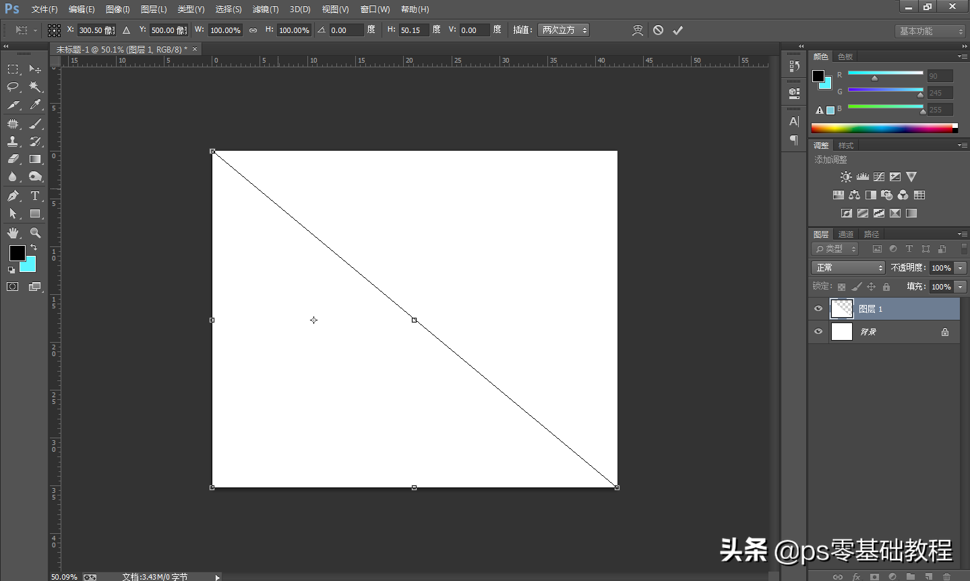Image resolution: width=970 pixels, height=581 pixels.
Task: Hide the 背景 layer visibility eye
Action: (x=818, y=331)
